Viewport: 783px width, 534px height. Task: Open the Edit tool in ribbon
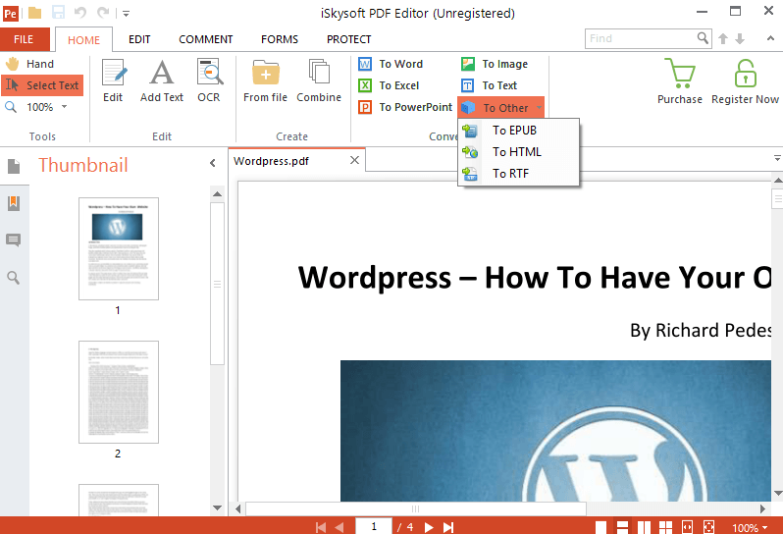coord(113,80)
